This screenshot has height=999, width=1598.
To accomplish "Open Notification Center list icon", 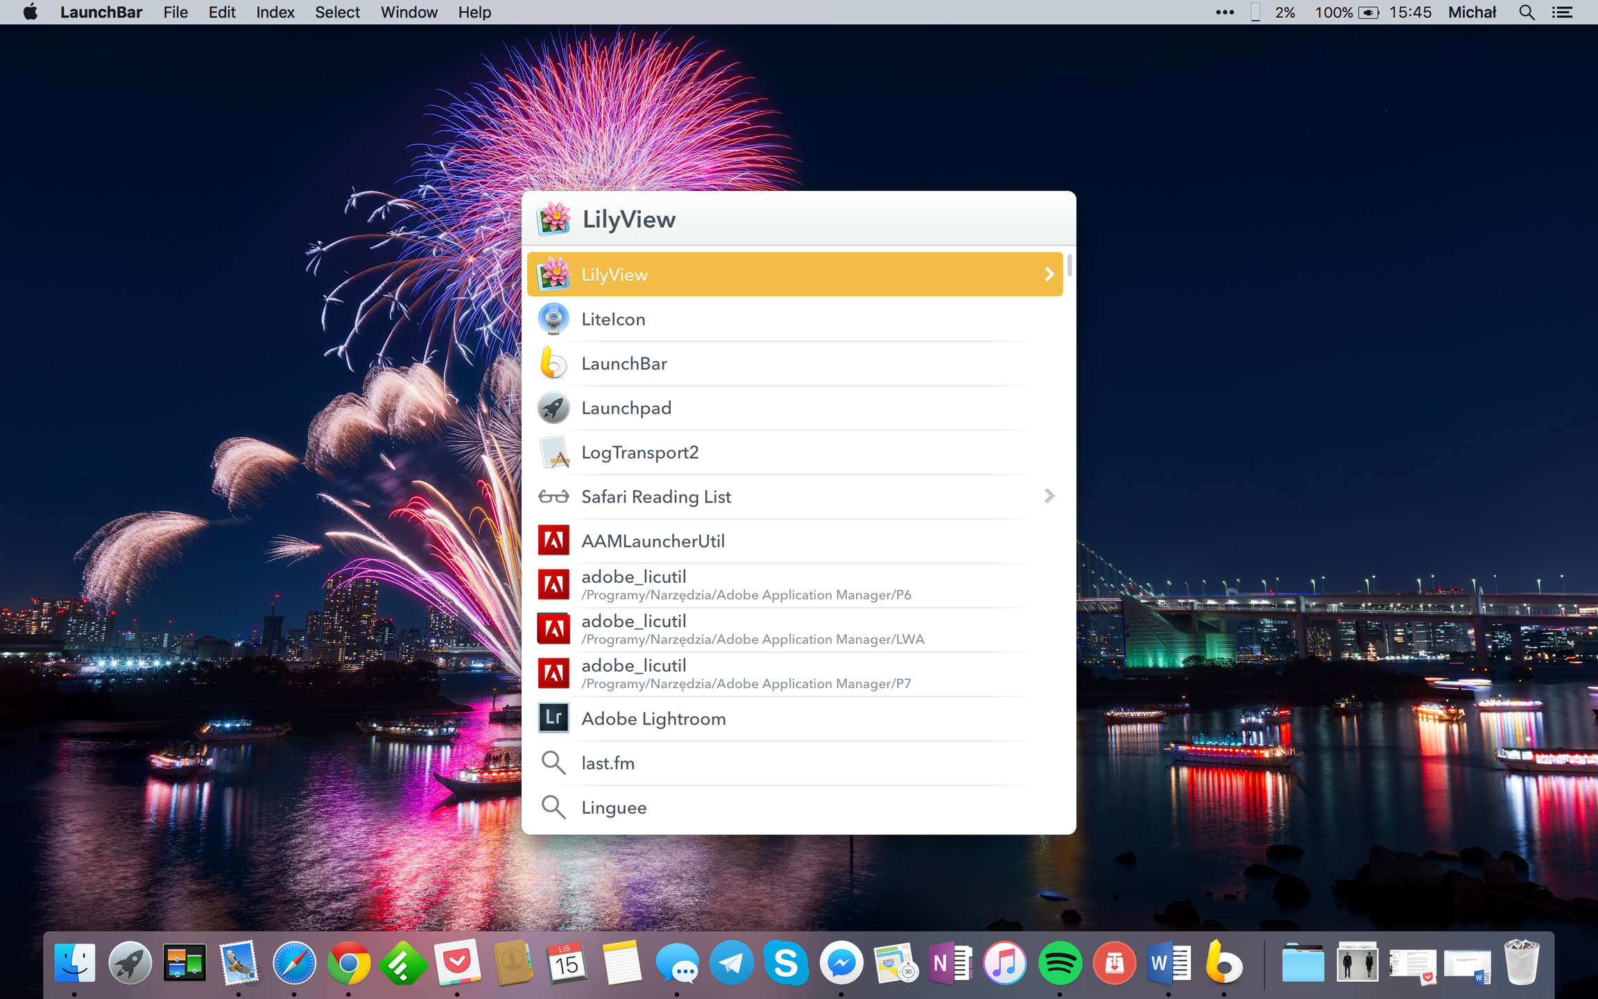I will pyautogui.click(x=1563, y=12).
